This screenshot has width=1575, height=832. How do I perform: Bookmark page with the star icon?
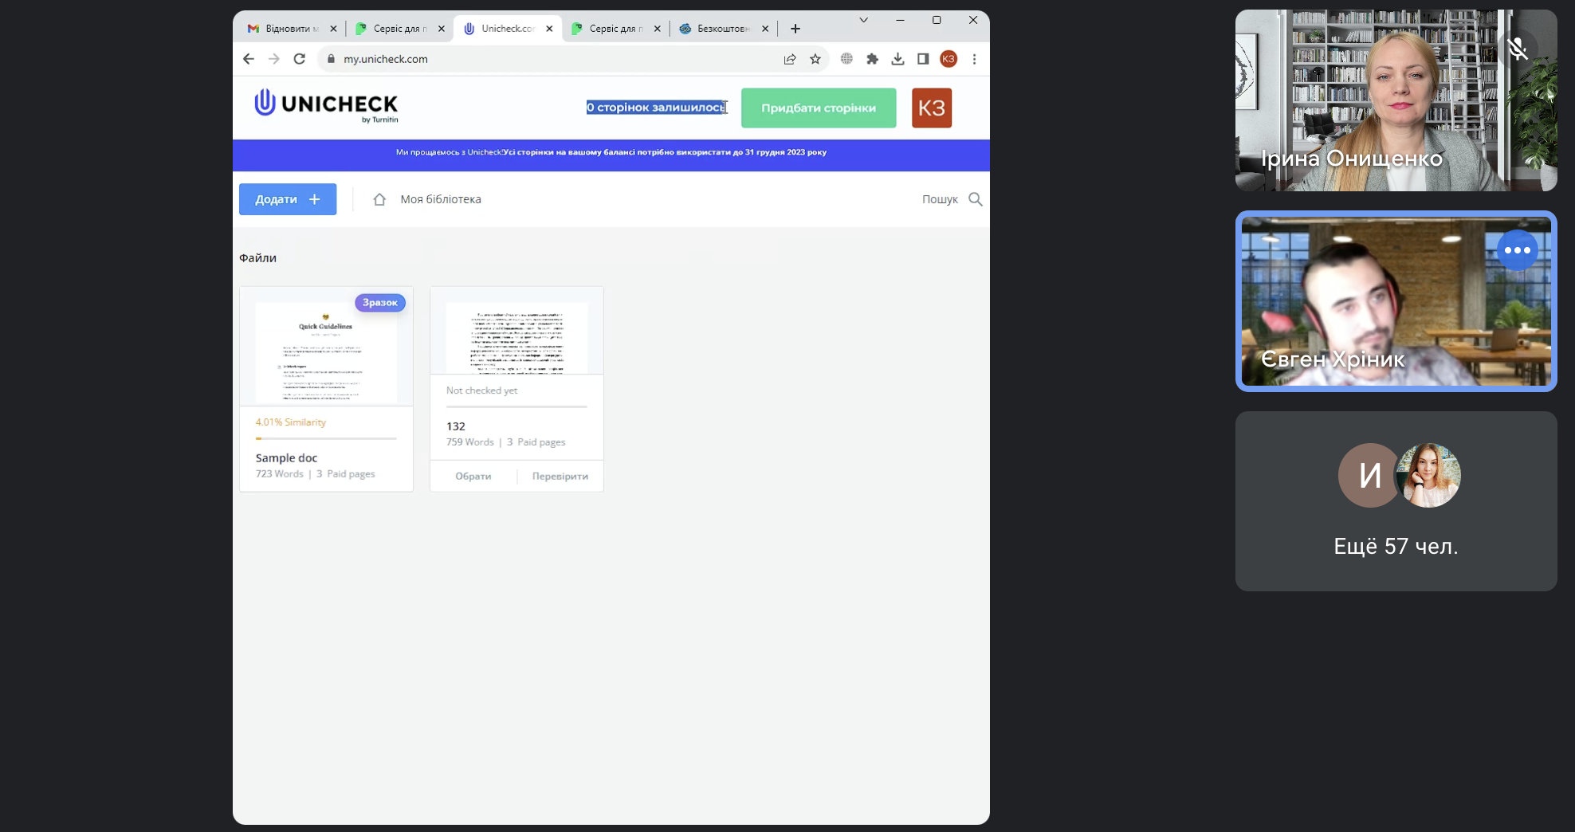(x=815, y=59)
